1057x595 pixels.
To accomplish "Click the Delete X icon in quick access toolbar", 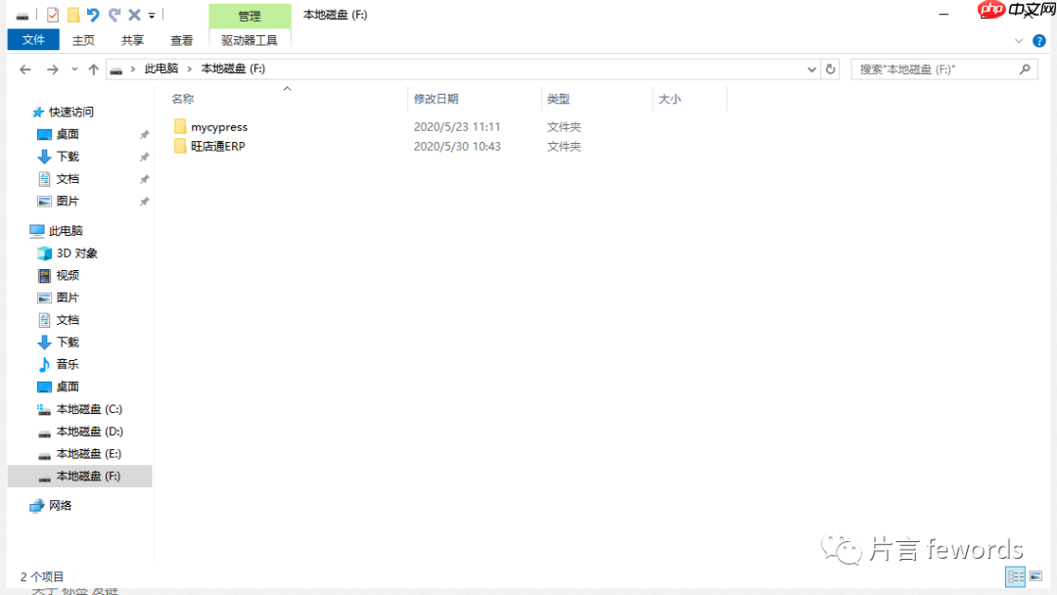I will coord(134,15).
